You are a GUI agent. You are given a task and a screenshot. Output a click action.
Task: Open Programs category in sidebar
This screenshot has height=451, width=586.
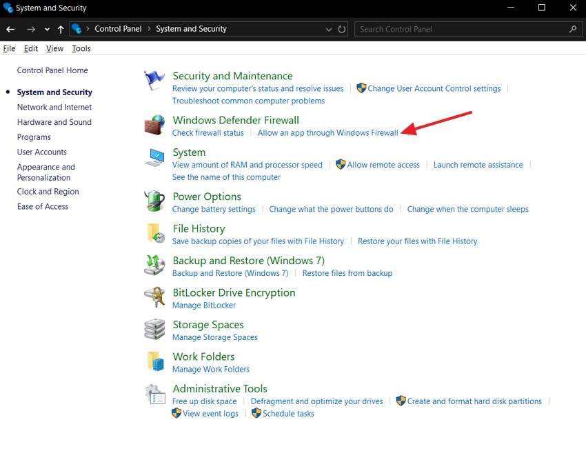pos(34,137)
